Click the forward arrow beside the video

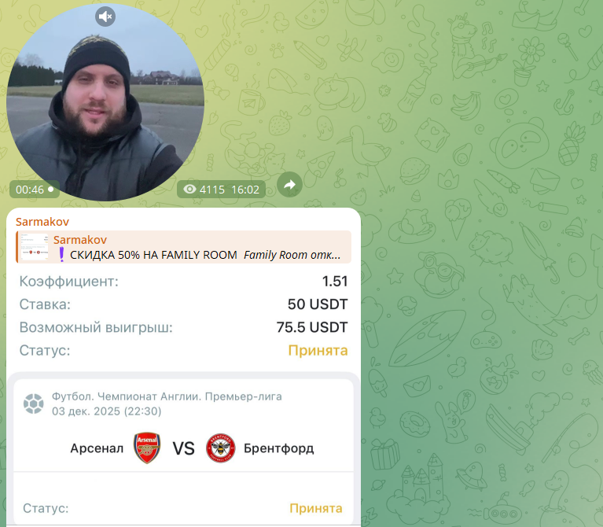pyautogui.click(x=289, y=185)
